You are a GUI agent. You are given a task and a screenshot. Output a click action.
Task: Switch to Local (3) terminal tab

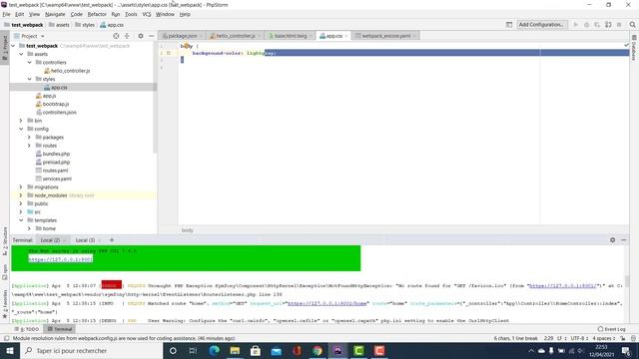(x=85, y=240)
